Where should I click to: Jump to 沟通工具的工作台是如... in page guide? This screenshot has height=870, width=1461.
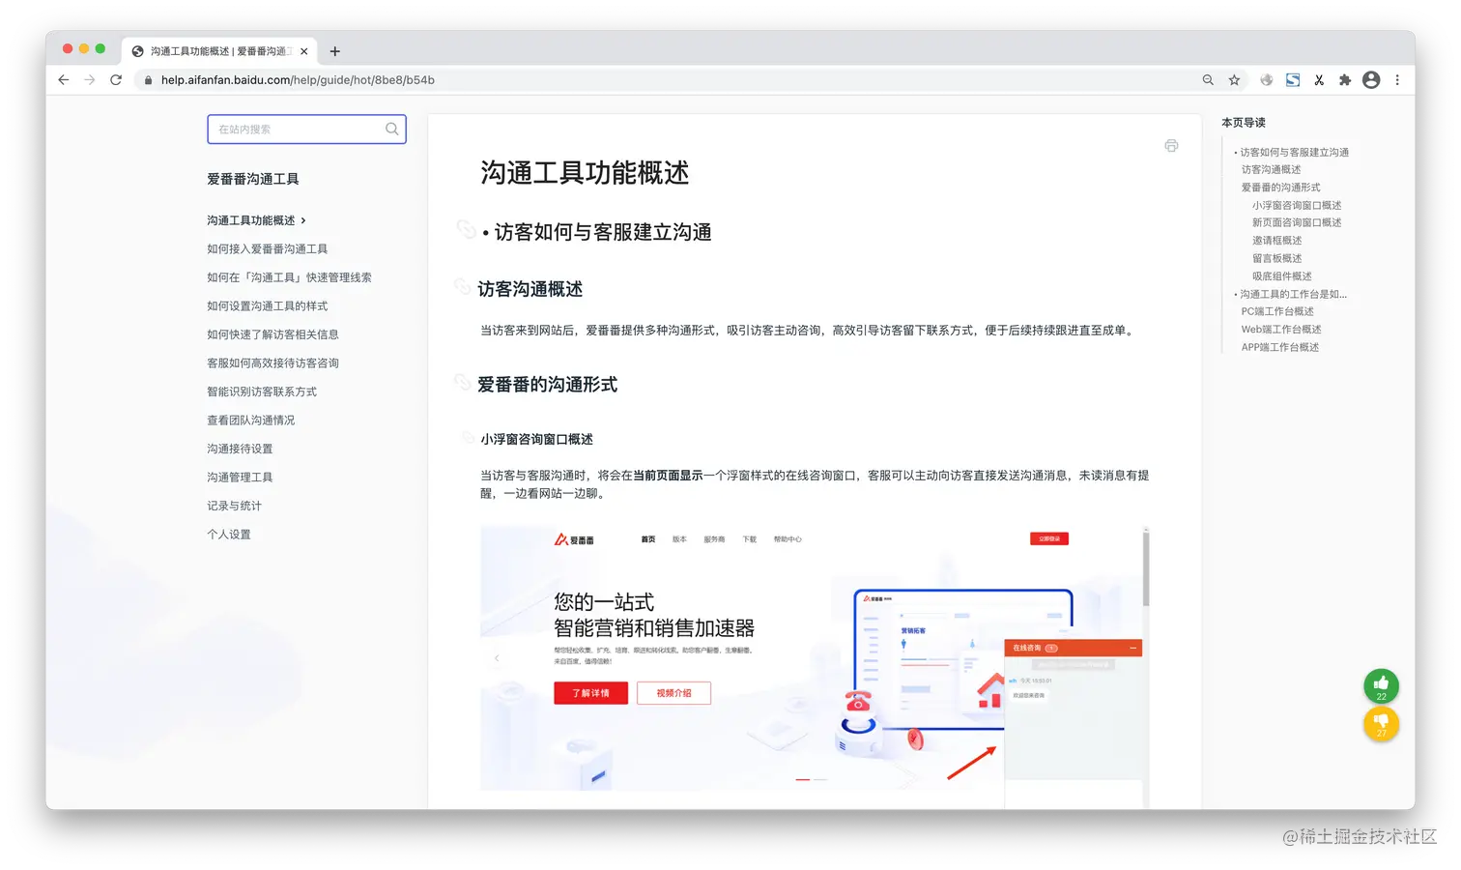[1293, 294]
